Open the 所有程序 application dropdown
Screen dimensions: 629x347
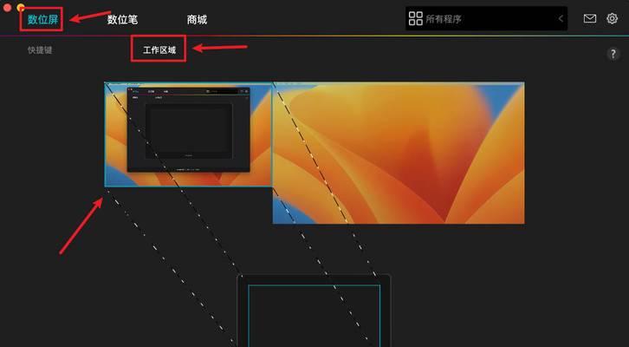click(486, 18)
